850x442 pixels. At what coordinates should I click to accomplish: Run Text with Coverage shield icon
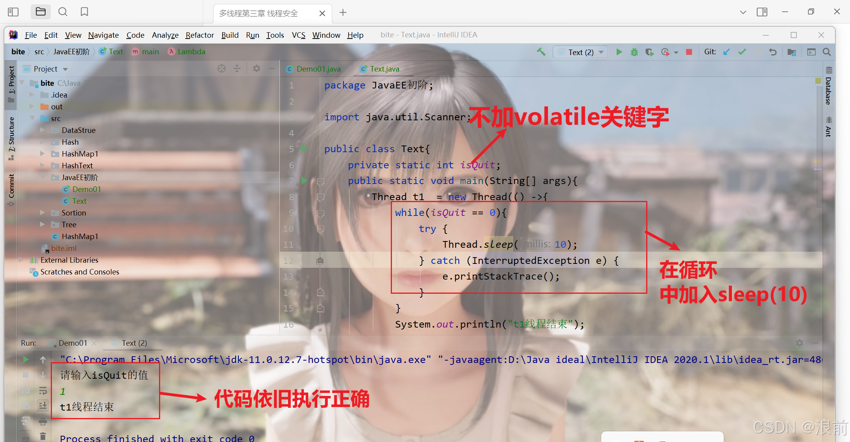pyautogui.click(x=649, y=52)
